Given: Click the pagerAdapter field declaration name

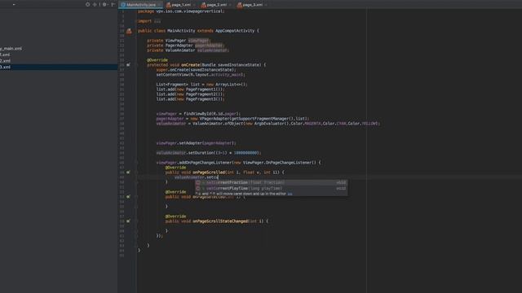Looking at the screenshot, I should [x=209, y=46].
